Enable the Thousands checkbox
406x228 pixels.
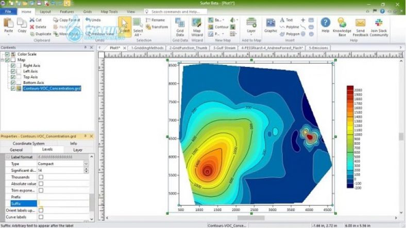point(41,177)
